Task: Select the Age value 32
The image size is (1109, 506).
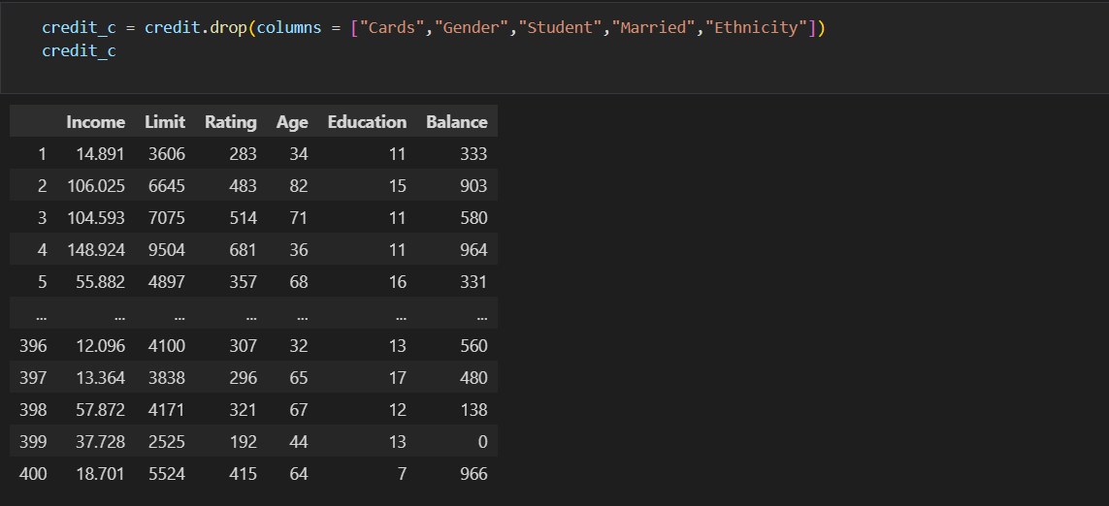Action: pos(299,346)
